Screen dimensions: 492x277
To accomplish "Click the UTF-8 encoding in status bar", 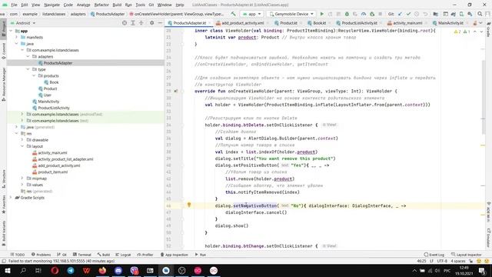I will [x=442, y=261].
